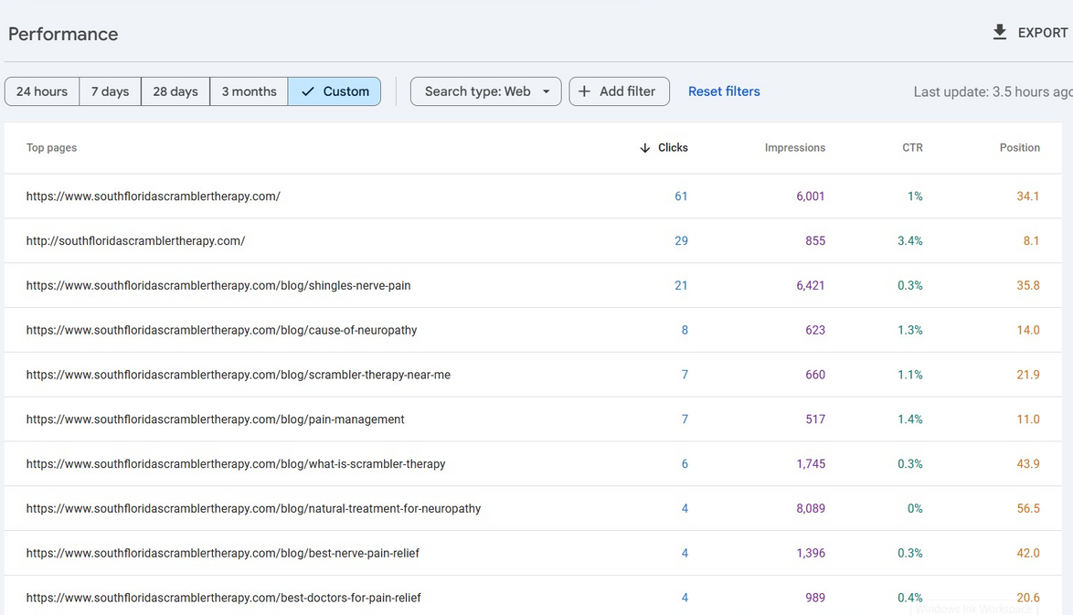Open the blog/best-nerve-pain-relief page row

pos(533,553)
